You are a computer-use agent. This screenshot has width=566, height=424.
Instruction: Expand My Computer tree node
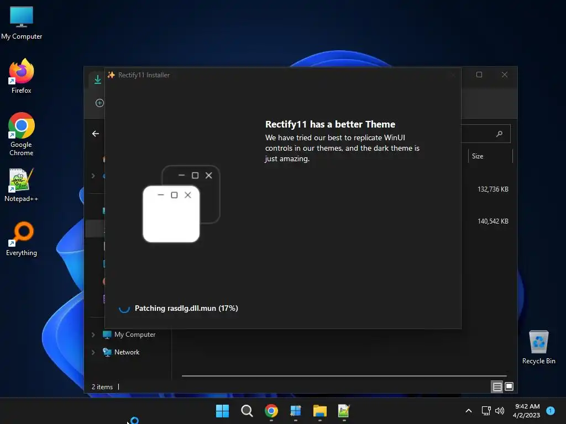[x=93, y=335]
